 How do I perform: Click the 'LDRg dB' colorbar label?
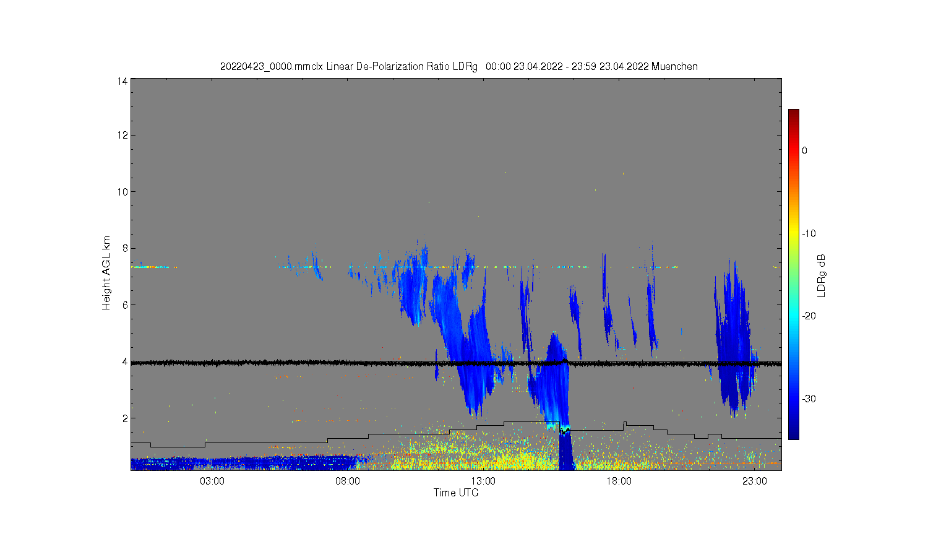click(x=822, y=276)
